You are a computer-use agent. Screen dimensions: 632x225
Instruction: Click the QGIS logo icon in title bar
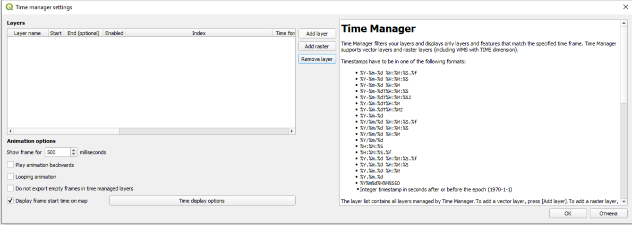coord(9,7)
